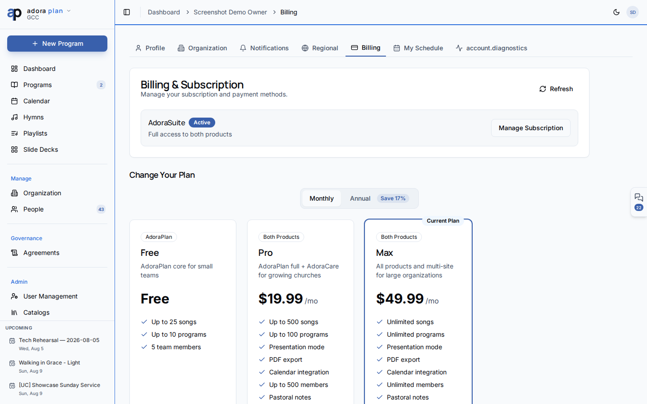Click the Manage Subscription button
The width and height of the screenshot is (647, 404).
tap(531, 128)
